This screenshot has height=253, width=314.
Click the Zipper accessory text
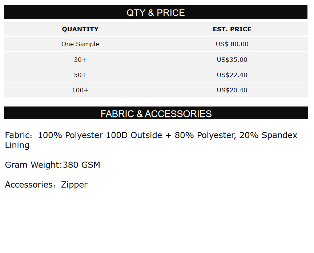74,185
